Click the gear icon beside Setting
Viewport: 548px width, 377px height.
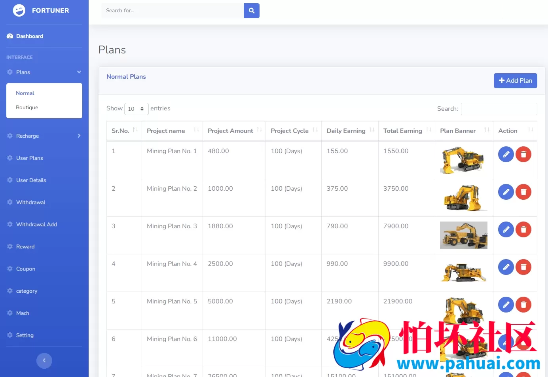pos(10,335)
